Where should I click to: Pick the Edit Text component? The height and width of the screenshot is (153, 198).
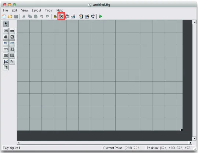[5, 43]
